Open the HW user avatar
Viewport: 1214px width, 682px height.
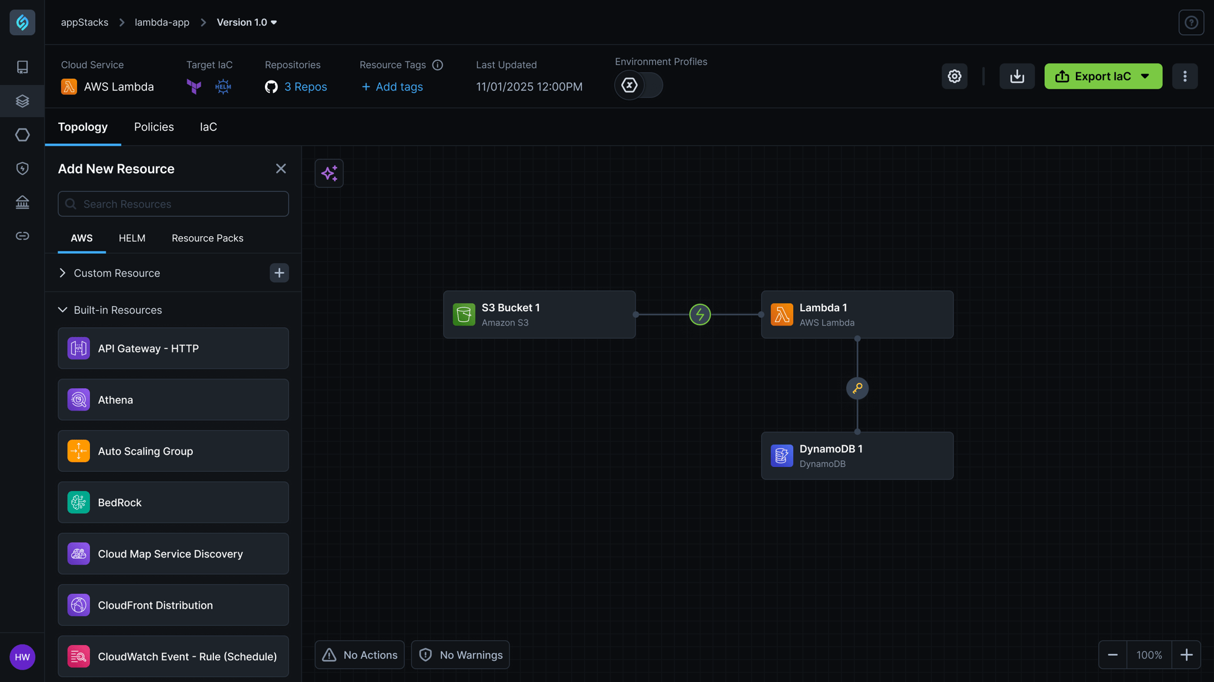(22, 657)
